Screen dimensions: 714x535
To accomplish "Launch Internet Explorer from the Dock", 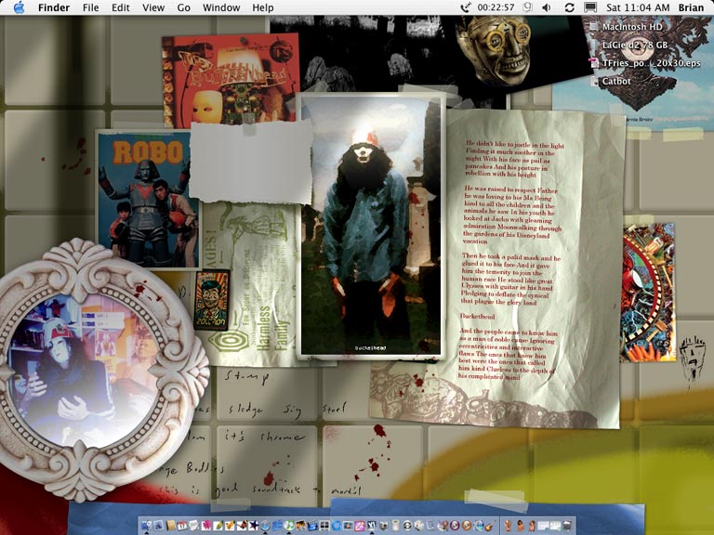I will pos(276,526).
